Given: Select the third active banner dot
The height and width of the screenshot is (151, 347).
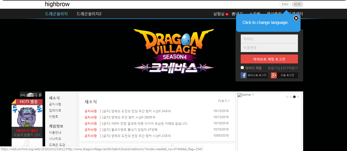Looking at the screenshot, I should click(294, 97).
